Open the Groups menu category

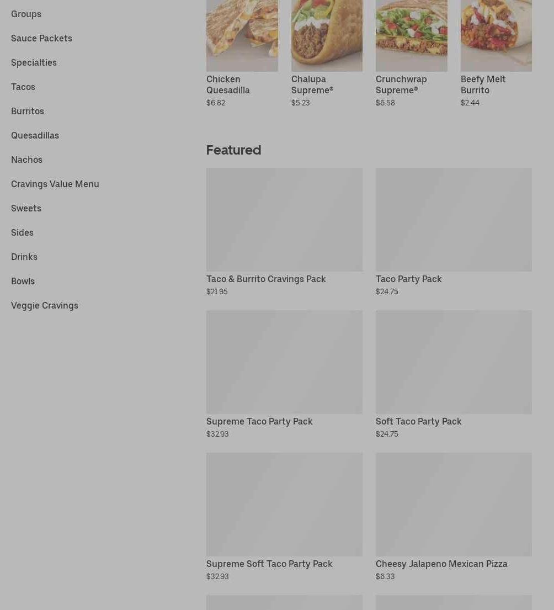pos(26,14)
